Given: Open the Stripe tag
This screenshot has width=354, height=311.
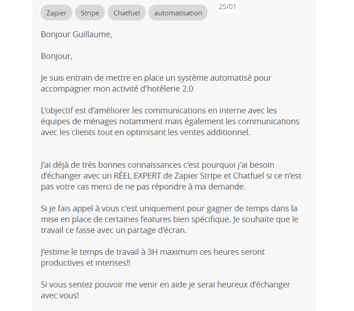Looking at the screenshot, I should tap(90, 13).
